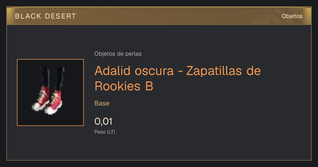Select the Rookies B title line
This screenshot has width=318, height=167.
point(124,86)
